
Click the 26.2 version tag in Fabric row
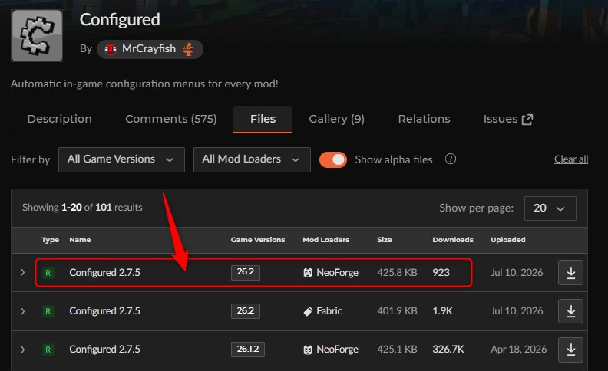pyautogui.click(x=246, y=310)
